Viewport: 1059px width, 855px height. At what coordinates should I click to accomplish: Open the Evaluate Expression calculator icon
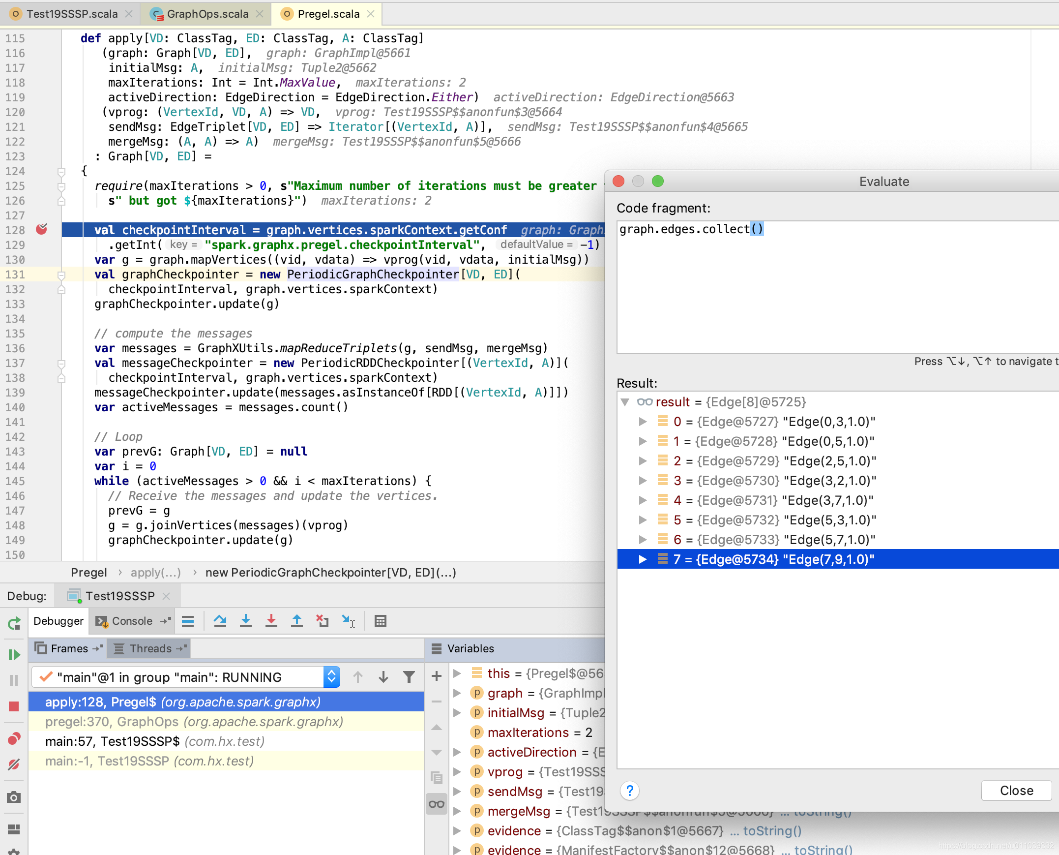381,621
